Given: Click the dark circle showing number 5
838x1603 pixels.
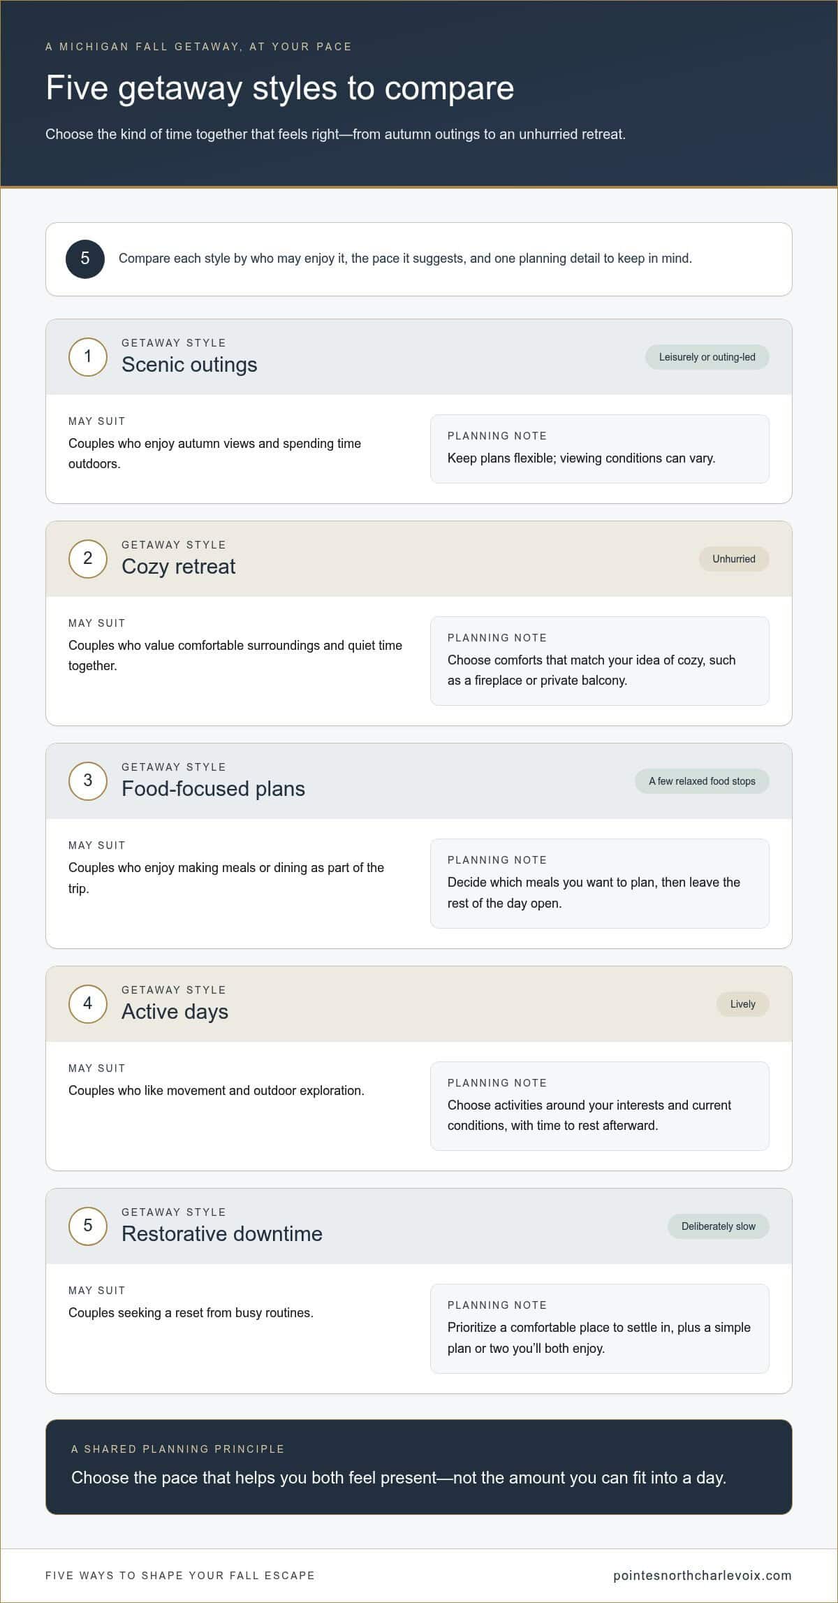Looking at the screenshot, I should click(85, 259).
